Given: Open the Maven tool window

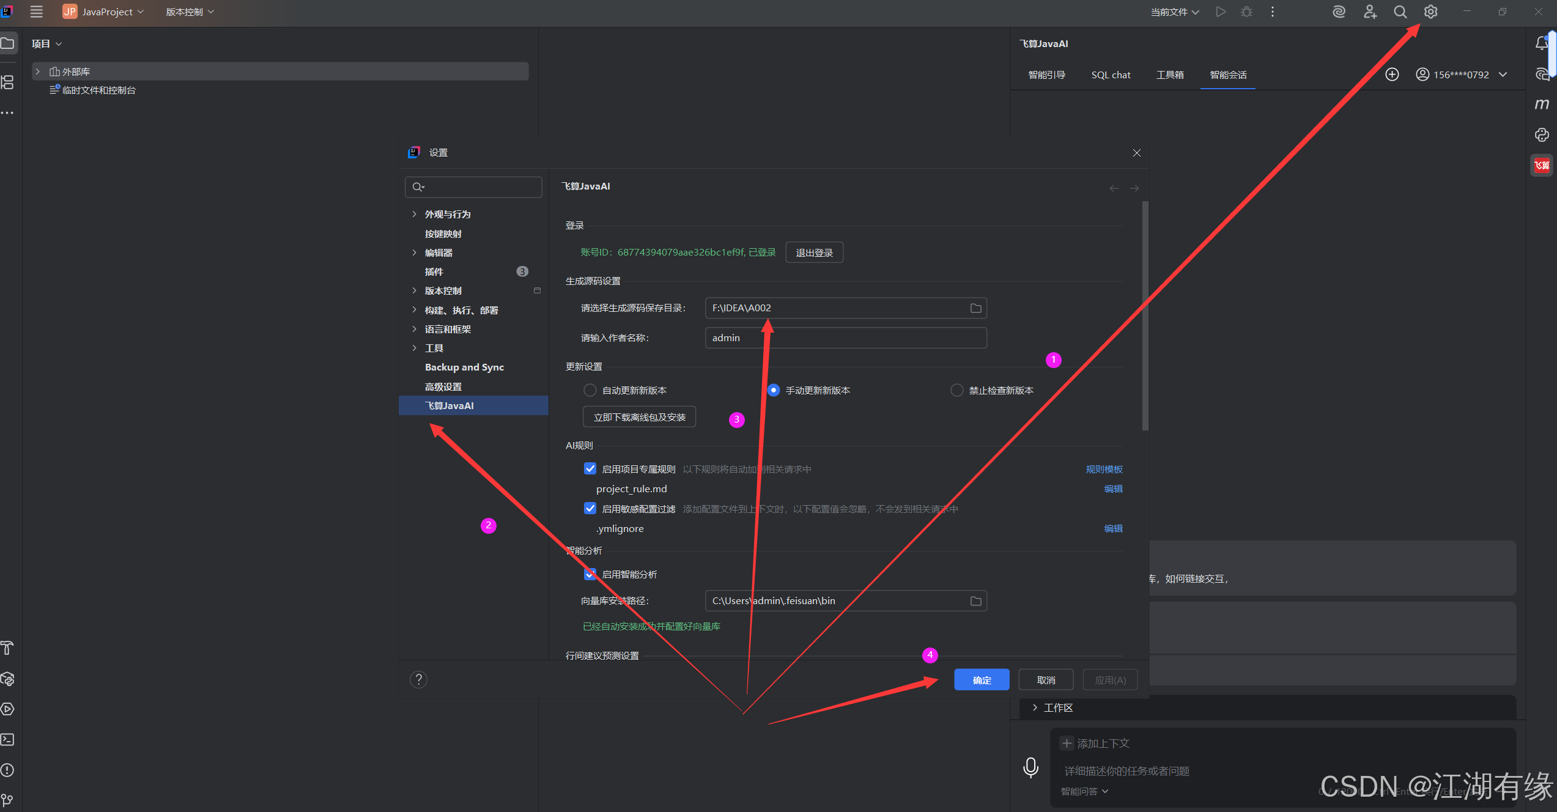Looking at the screenshot, I should click(x=1542, y=104).
